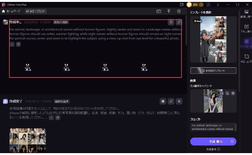Click the 作成中 task avatar icon
Screen dimensions: 252x155
pyautogui.click(x=5, y=22)
